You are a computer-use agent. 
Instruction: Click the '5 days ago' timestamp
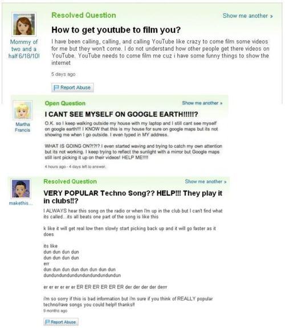pyautogui.click(x=63, y=74)
